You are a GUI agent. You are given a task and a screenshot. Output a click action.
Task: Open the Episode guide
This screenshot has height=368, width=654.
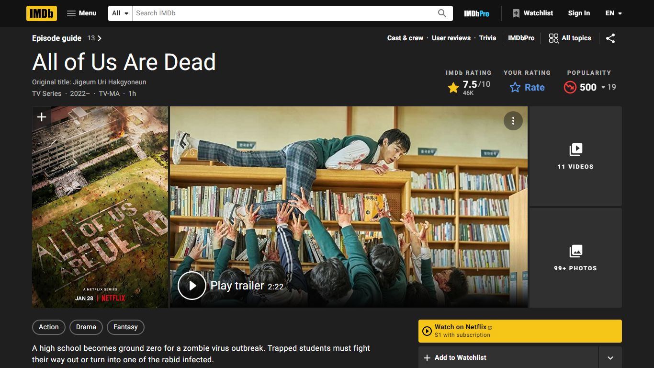point(67,38)
